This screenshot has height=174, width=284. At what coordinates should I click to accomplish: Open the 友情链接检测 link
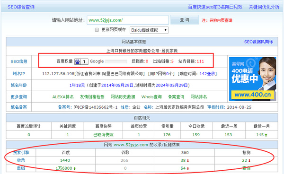click(x=92, y=97)
